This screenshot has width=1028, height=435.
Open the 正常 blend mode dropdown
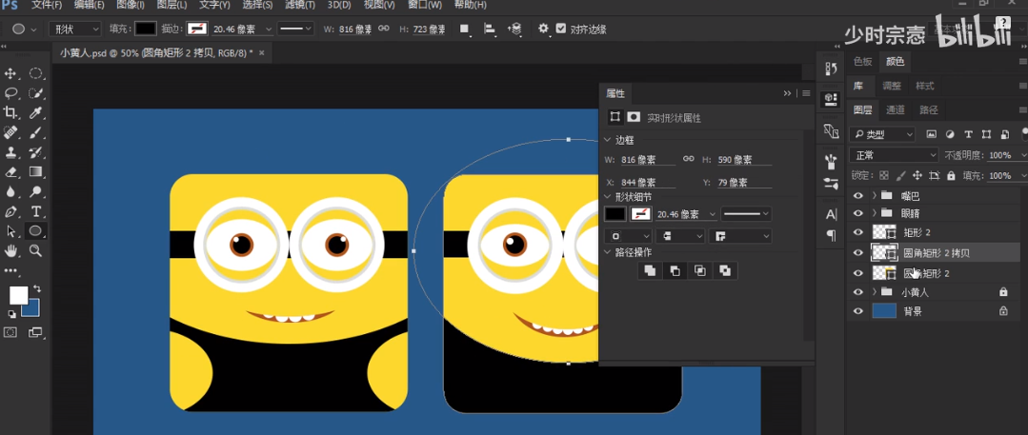[x=894, y=155]
